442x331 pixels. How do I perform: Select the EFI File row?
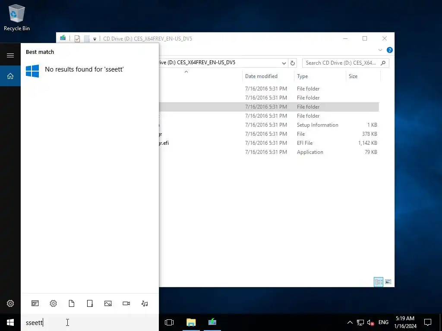268,143
